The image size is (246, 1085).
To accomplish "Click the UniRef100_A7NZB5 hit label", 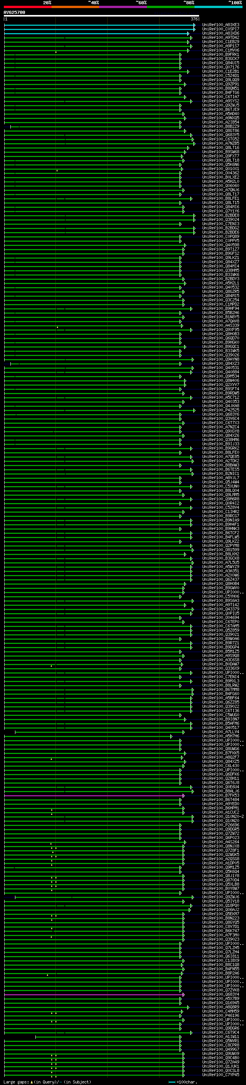I will click(x=221, y=143).
